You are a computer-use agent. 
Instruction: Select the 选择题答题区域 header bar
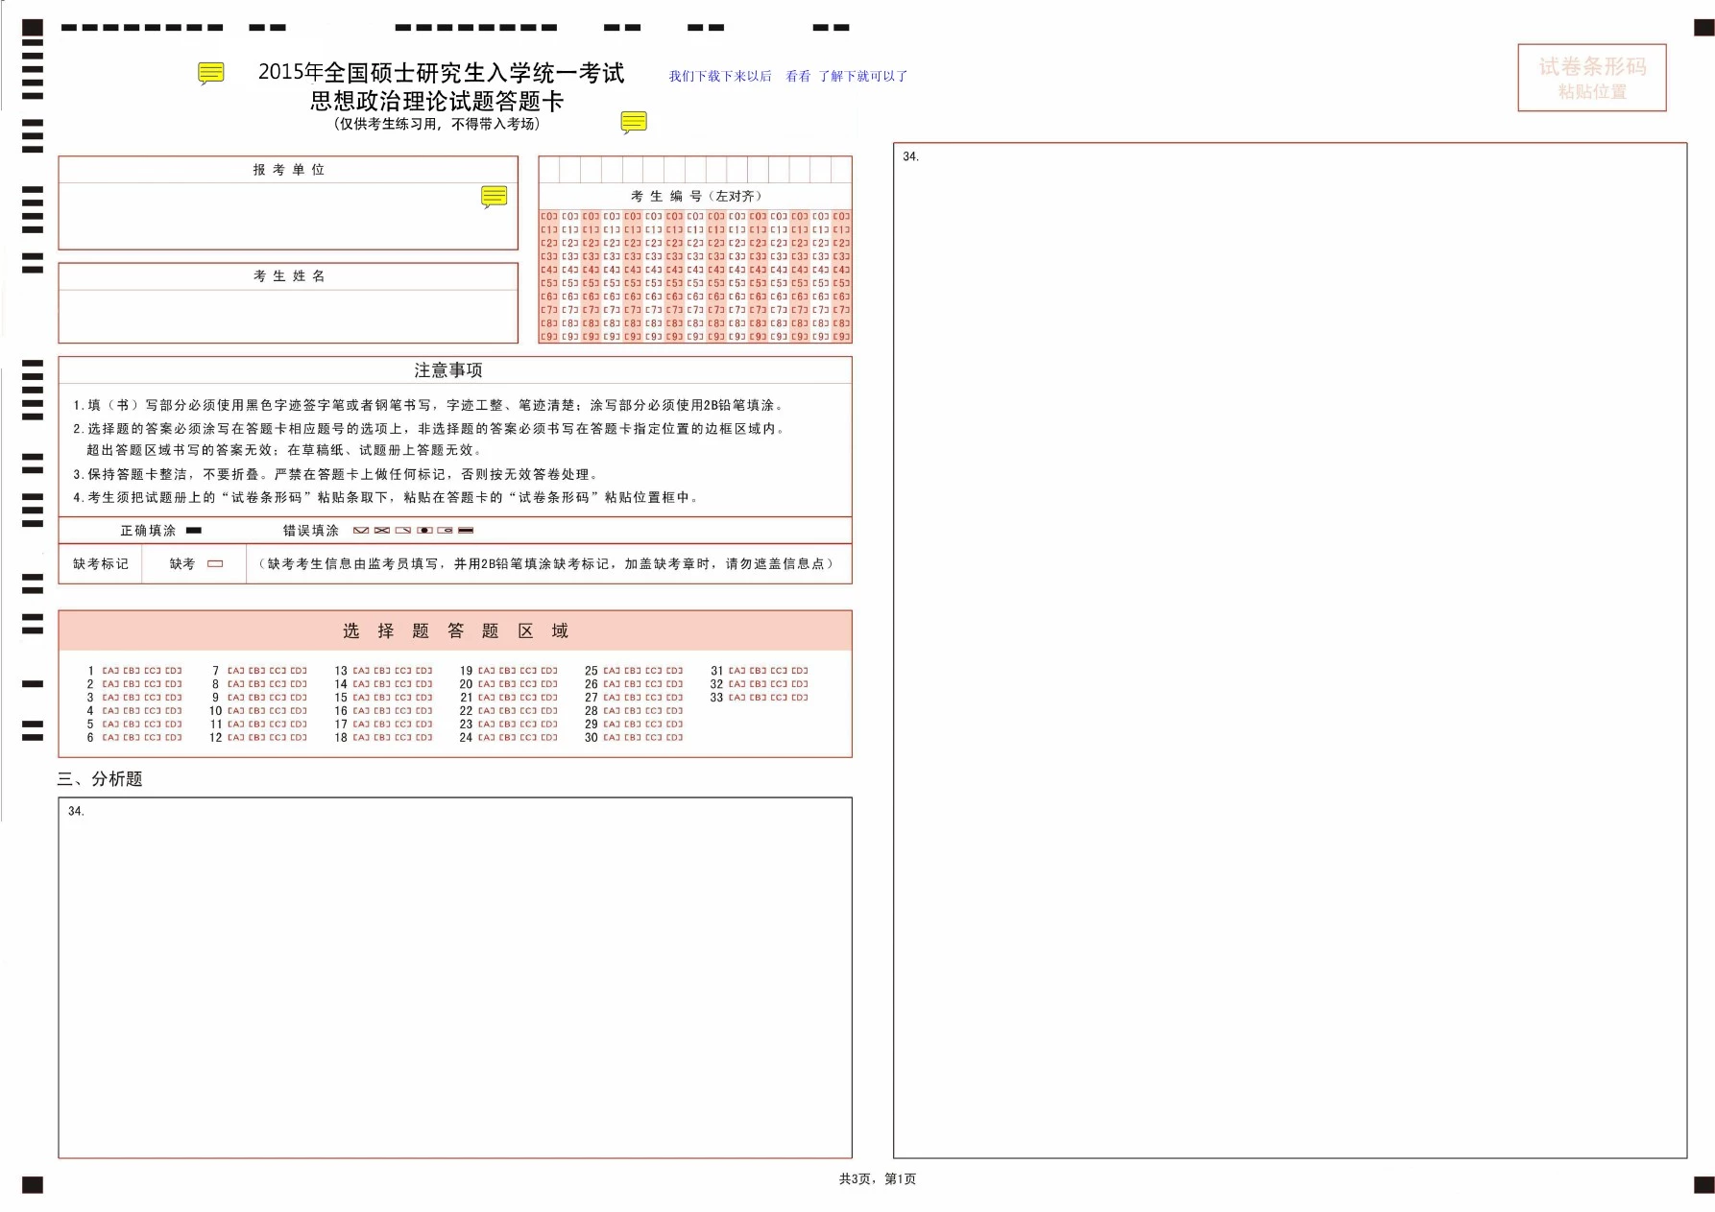[x=455, y=630]
